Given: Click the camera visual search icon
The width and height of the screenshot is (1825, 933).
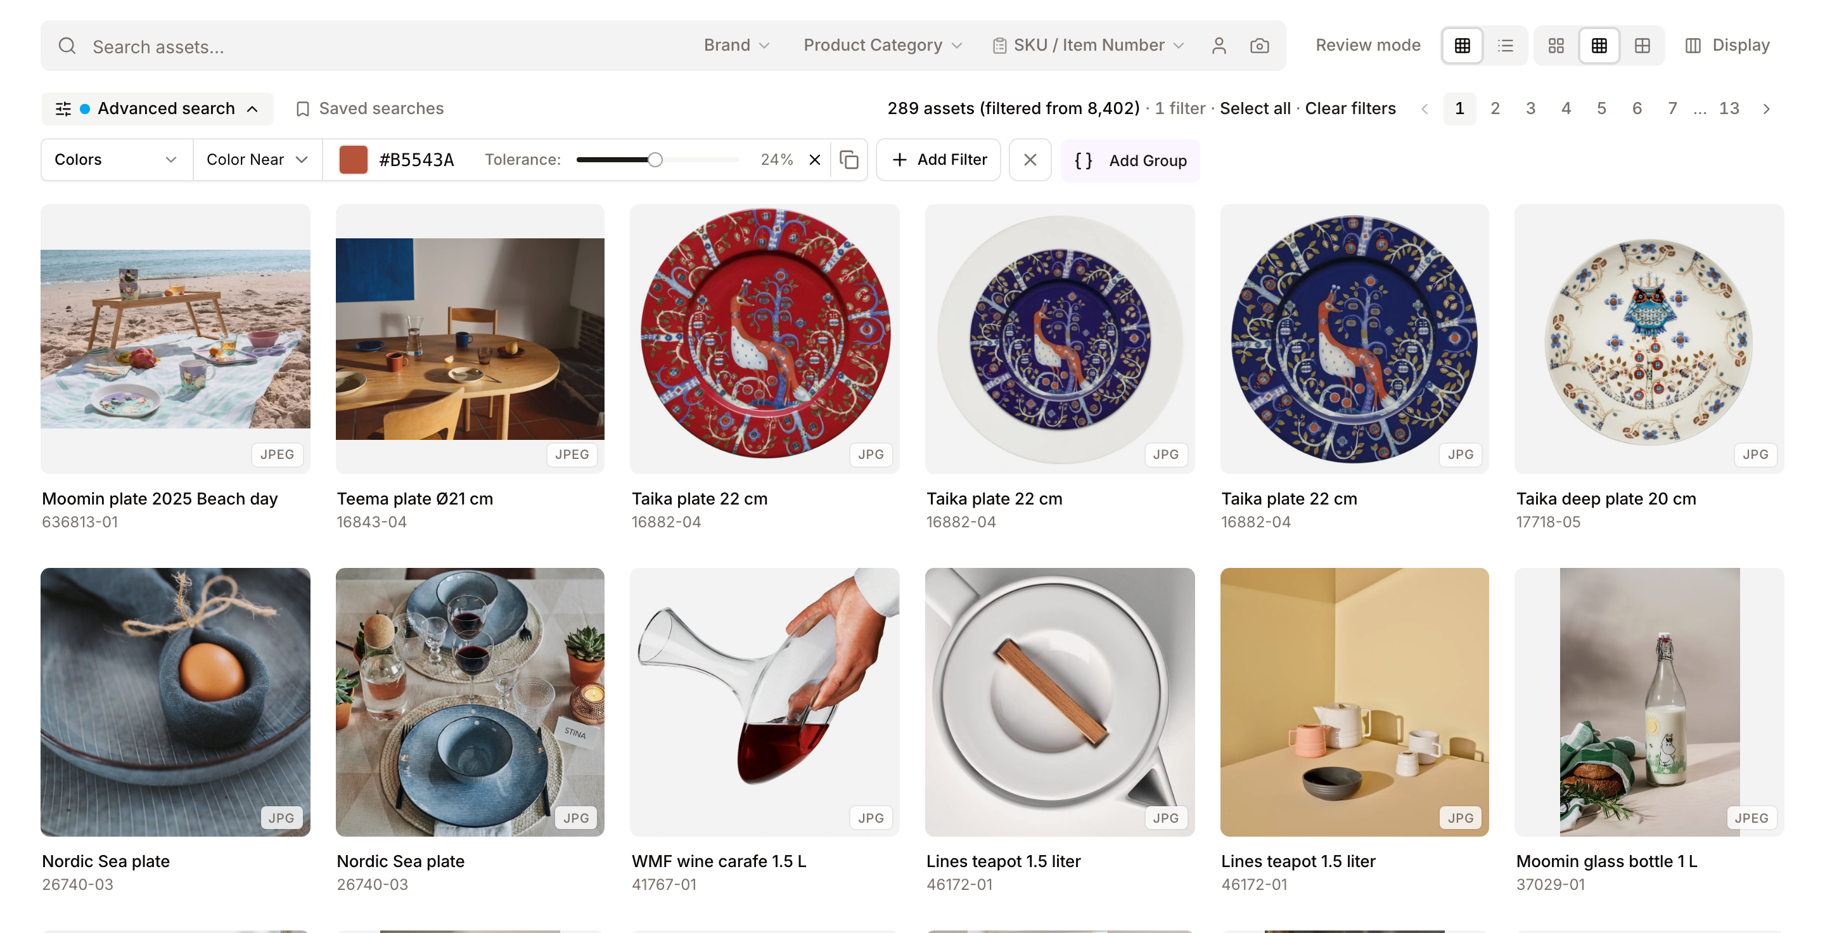Looking at the screenshot, I should (1259, 46).
